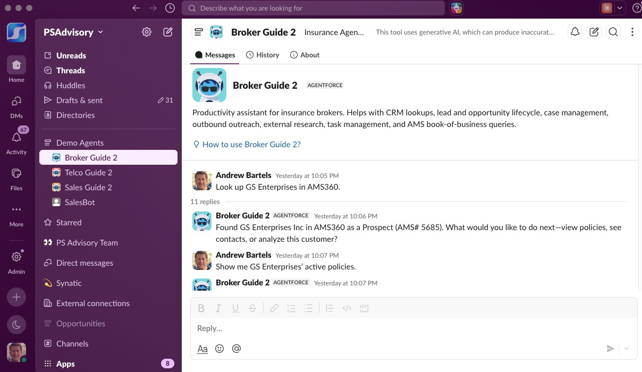Select Telco Guide 2 agent
Viewport: 642px width, 372px height.
[108, 172]
